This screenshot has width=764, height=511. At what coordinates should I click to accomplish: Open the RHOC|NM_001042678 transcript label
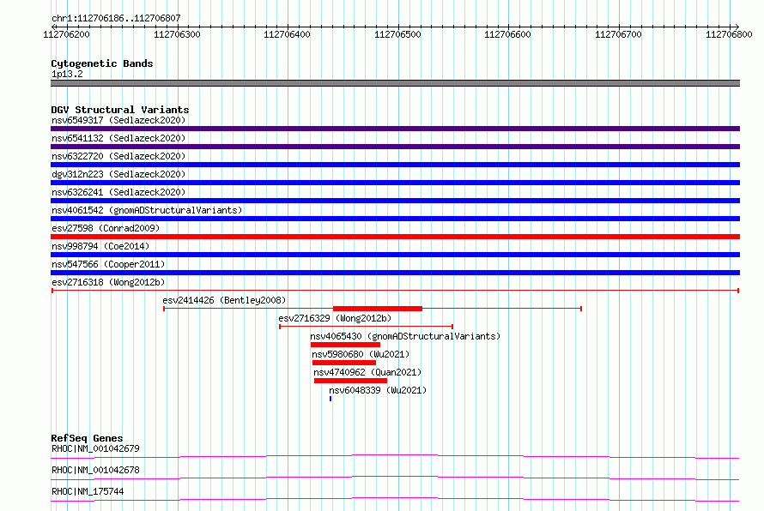[x=95, y=470]
